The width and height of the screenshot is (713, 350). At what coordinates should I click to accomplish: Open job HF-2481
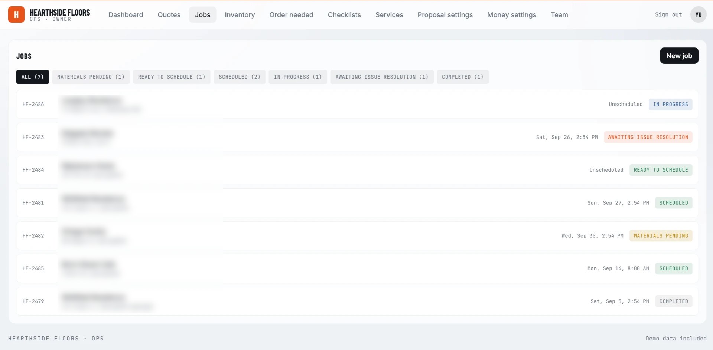(x=357, y=203)
